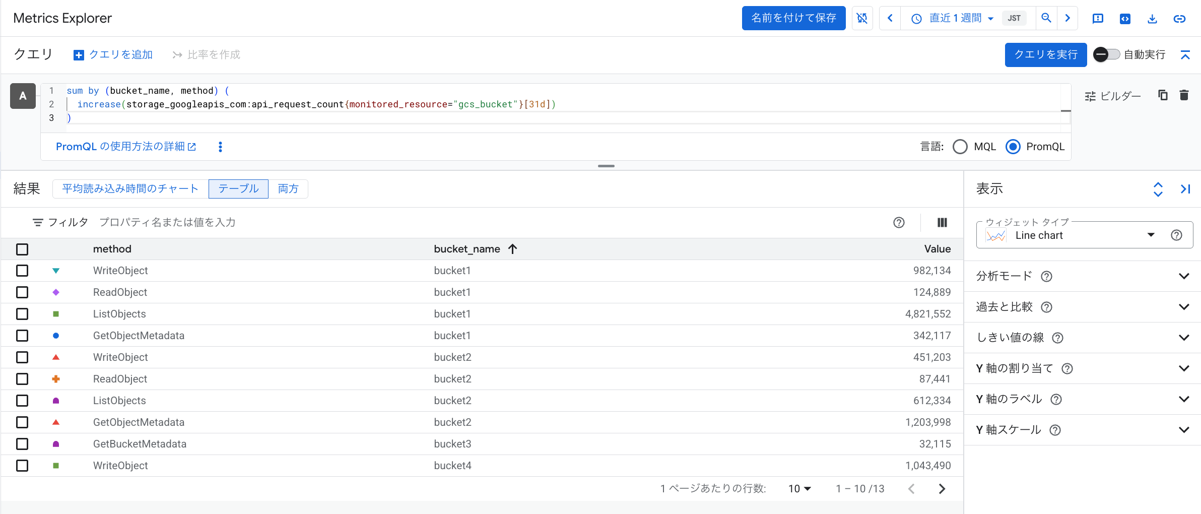Sort by the method column header
The width and height of the screenshot is (1201, 514).
(x=112, y=249)
